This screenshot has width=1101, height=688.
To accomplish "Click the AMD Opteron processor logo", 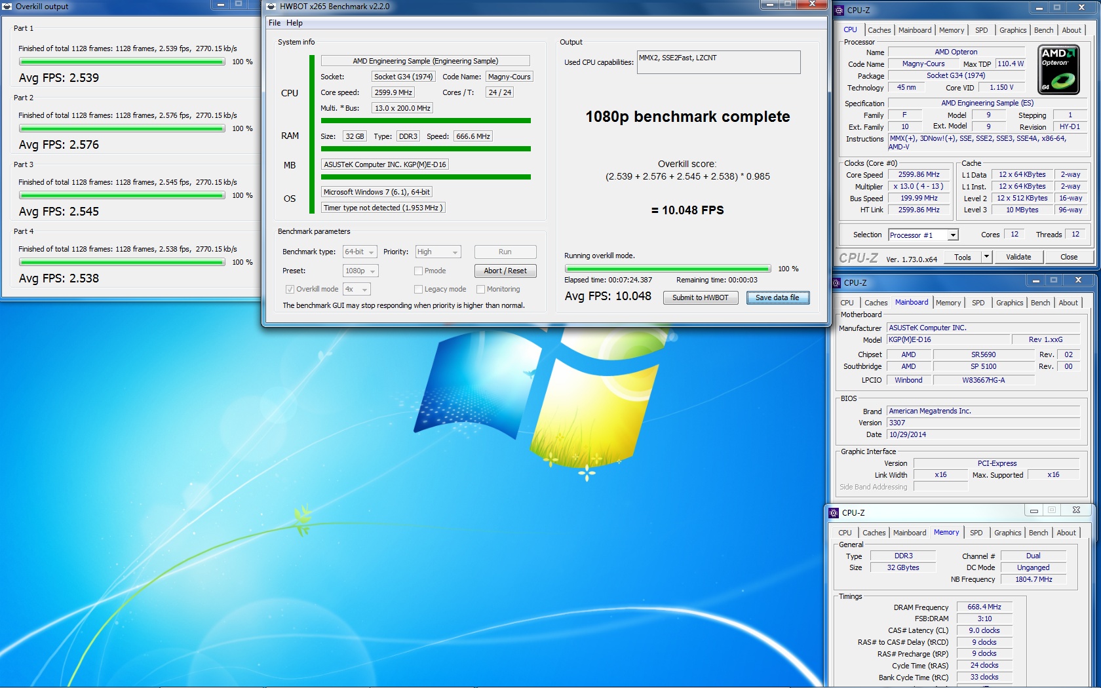I will coord(1058,69).
